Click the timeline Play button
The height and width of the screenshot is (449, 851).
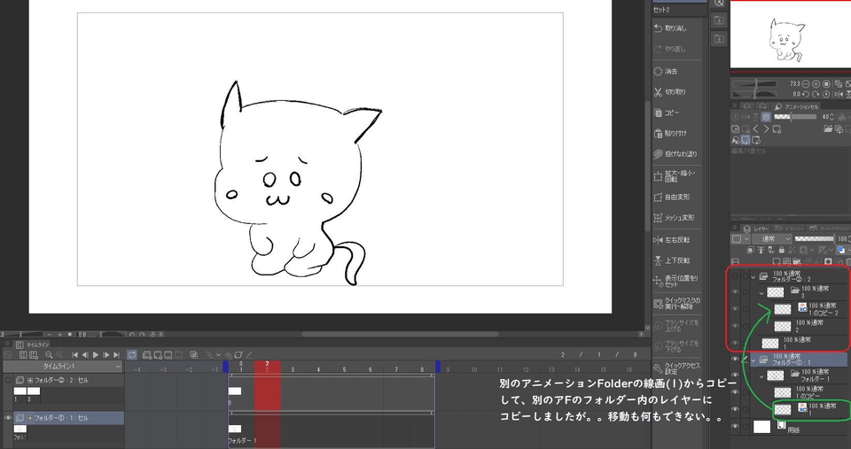coord(96,354)
